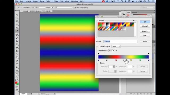Screen dimensions: 170x95
Task: Click the document zoom percentage field
Action: tap(23, 94)
